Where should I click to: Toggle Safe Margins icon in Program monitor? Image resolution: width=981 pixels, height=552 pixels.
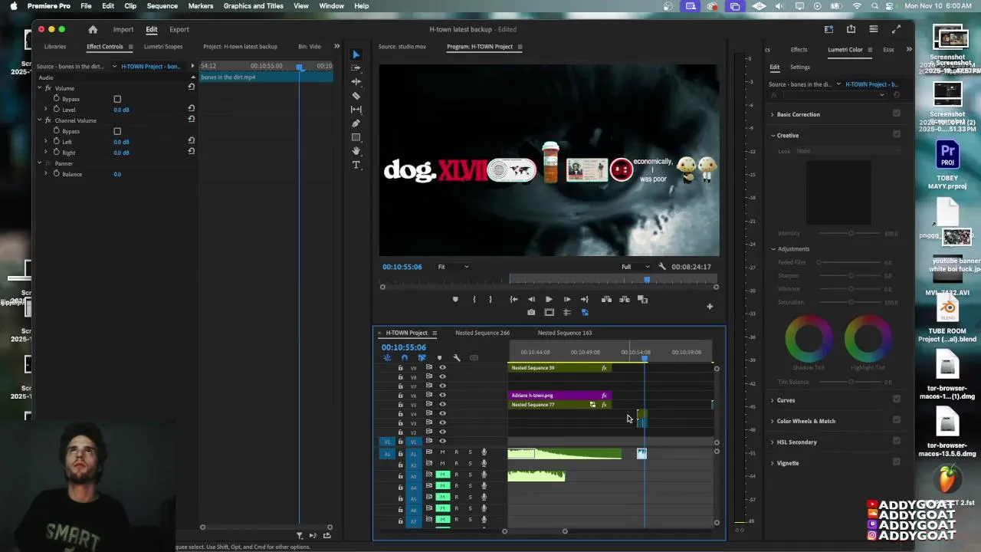(549, 312)
